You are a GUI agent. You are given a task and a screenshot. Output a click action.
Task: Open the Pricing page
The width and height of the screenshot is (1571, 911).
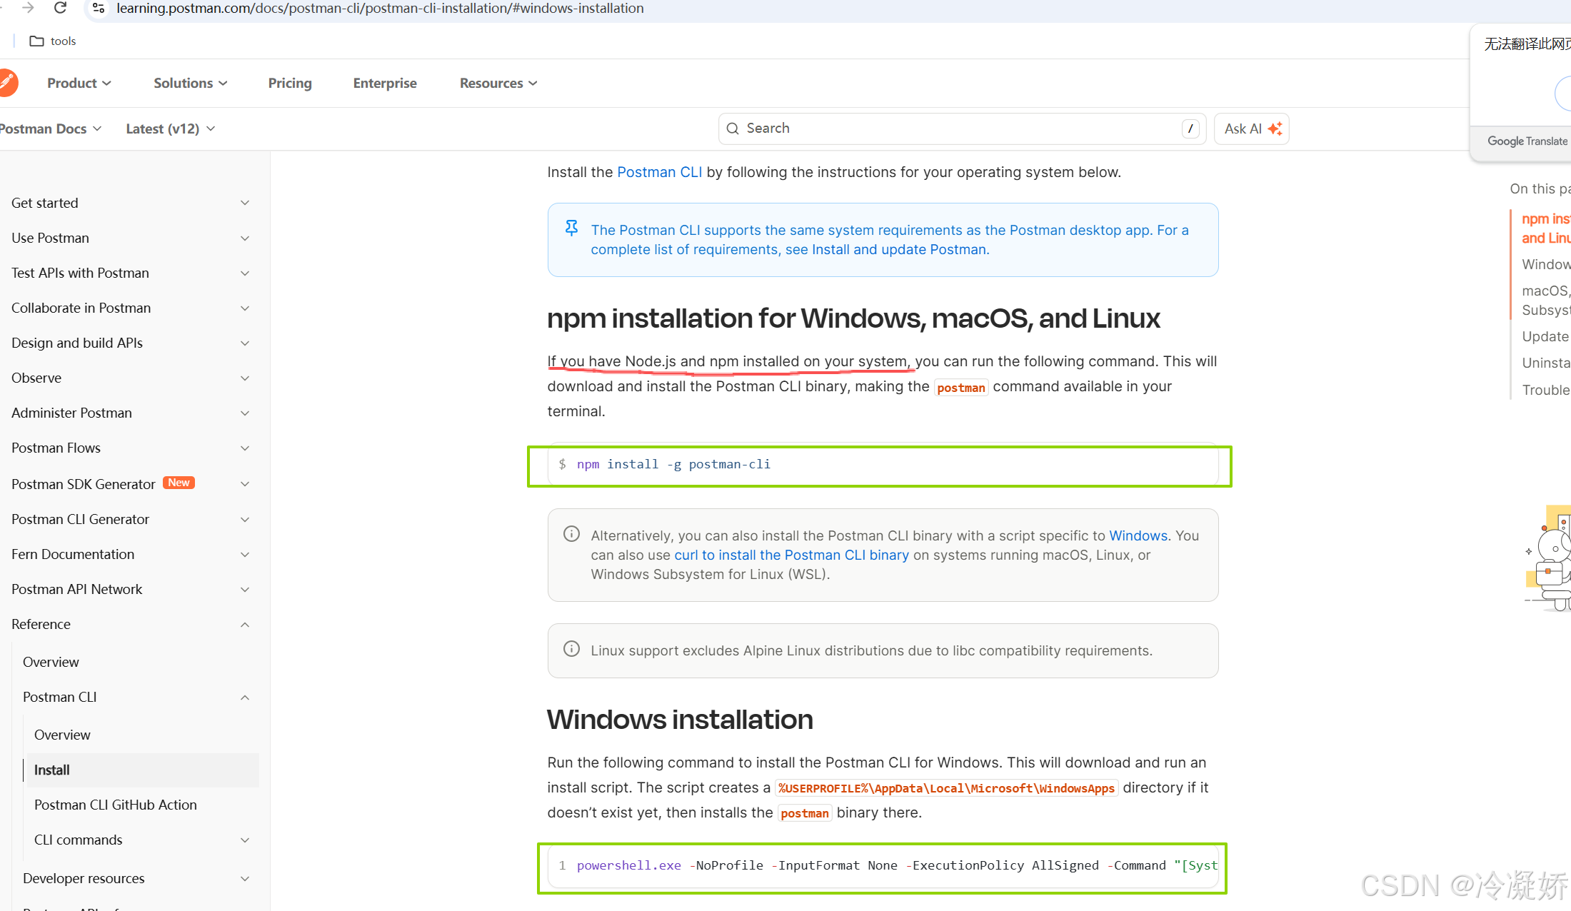[290, 84]
